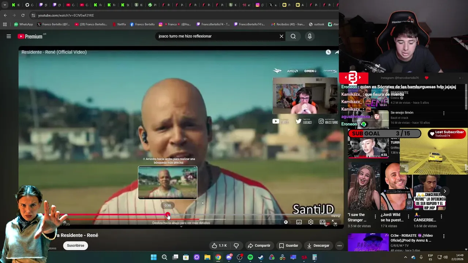Exit fullscreen using the player corner icon
Screen dimensions: 468x263
(x=334, y=222)
